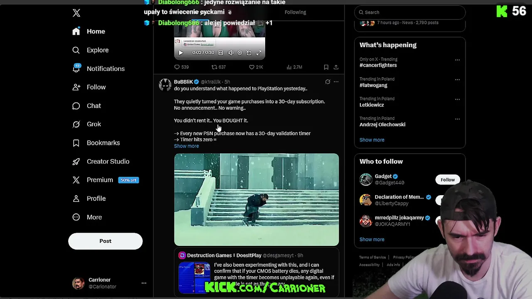
Task: Open Profile person icon
Action: 76,199
